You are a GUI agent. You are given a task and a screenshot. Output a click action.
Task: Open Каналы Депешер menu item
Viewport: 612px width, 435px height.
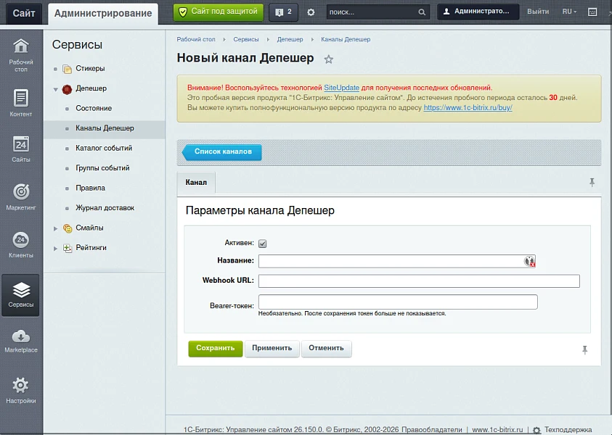click(105, 128)
